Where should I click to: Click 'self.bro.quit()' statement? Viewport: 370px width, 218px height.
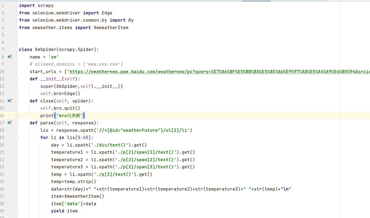60,108
